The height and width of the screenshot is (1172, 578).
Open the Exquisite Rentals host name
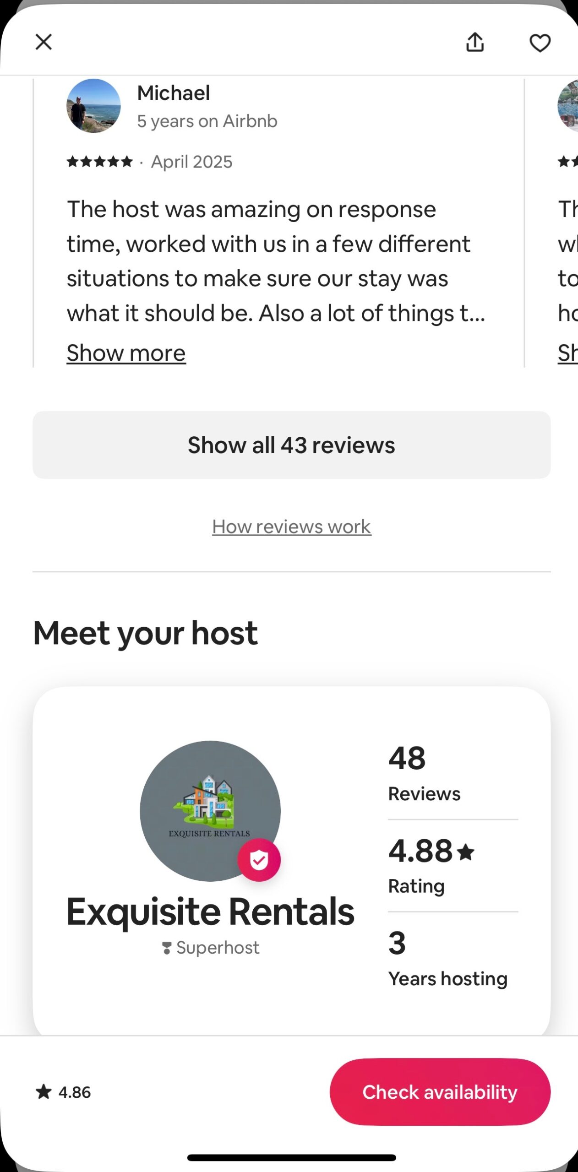[x=210, y=912]
